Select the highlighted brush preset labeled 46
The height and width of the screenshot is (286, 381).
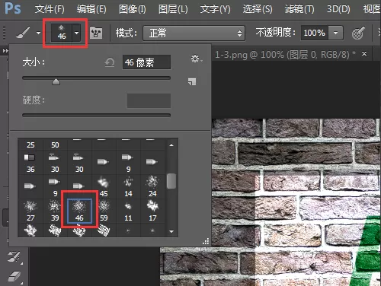tap(79, 211)
